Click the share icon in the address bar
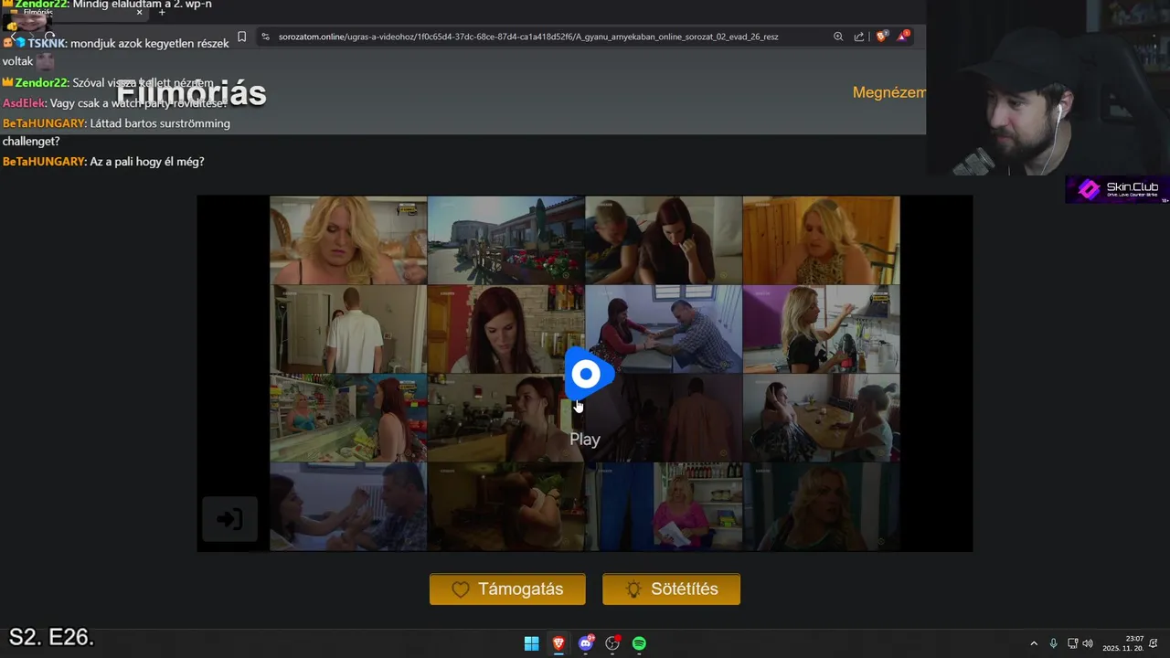The image size is (1170, 658). 859,37
